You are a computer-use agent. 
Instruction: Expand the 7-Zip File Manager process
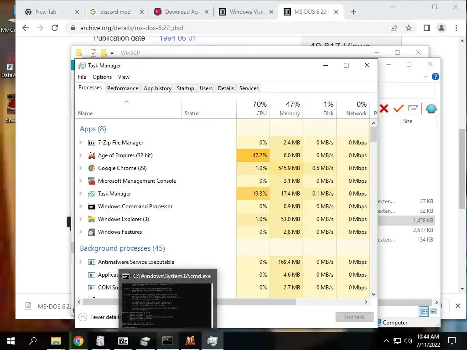click(80, 143)
